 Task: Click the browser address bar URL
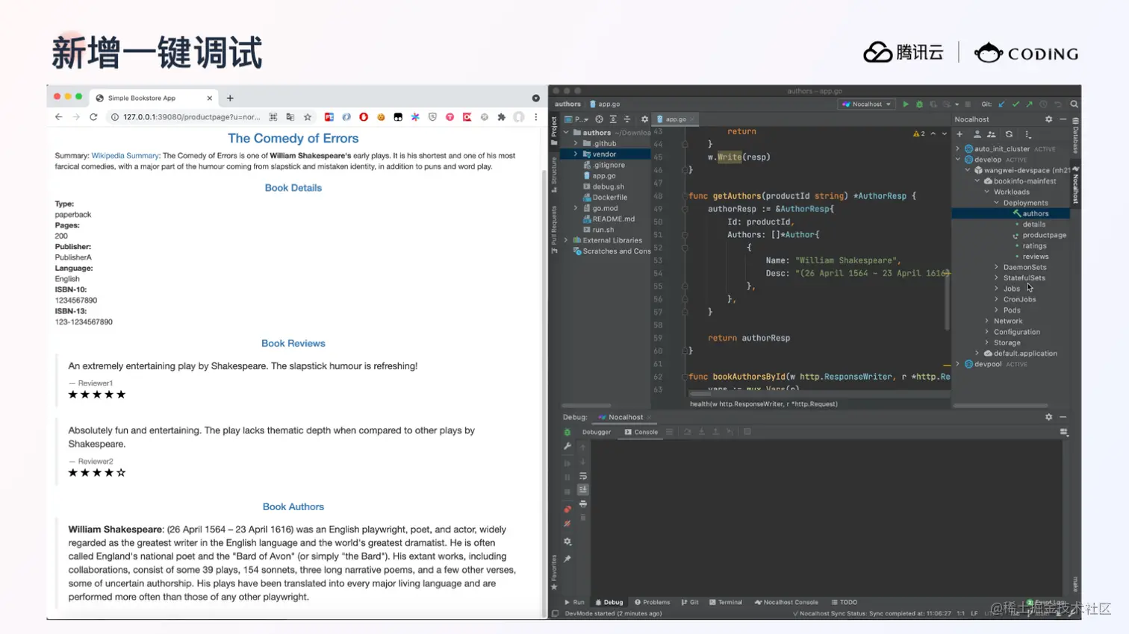[191, 117]
